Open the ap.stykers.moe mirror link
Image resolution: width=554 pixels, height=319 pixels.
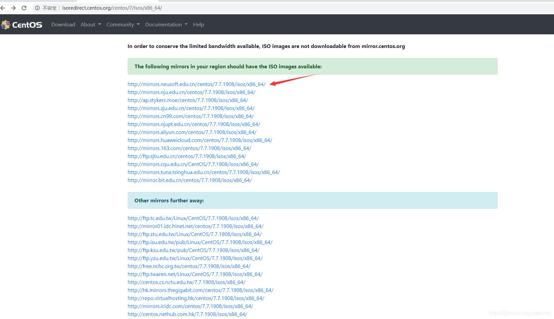[x=188, y=100]
